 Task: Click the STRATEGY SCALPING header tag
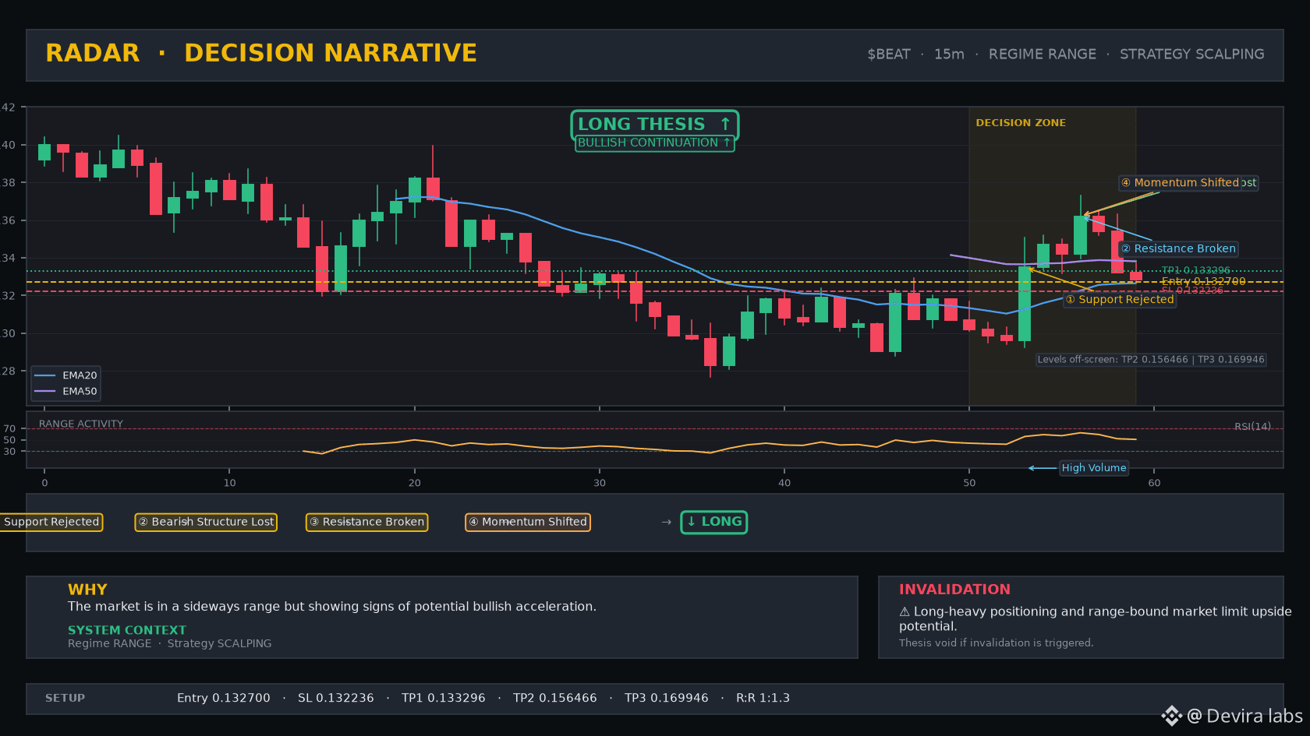1192,55
